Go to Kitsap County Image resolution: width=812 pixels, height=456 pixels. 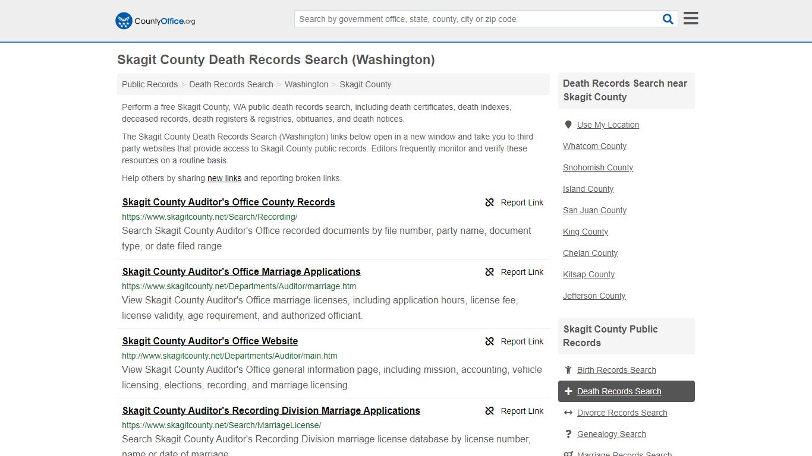(588, 274)
